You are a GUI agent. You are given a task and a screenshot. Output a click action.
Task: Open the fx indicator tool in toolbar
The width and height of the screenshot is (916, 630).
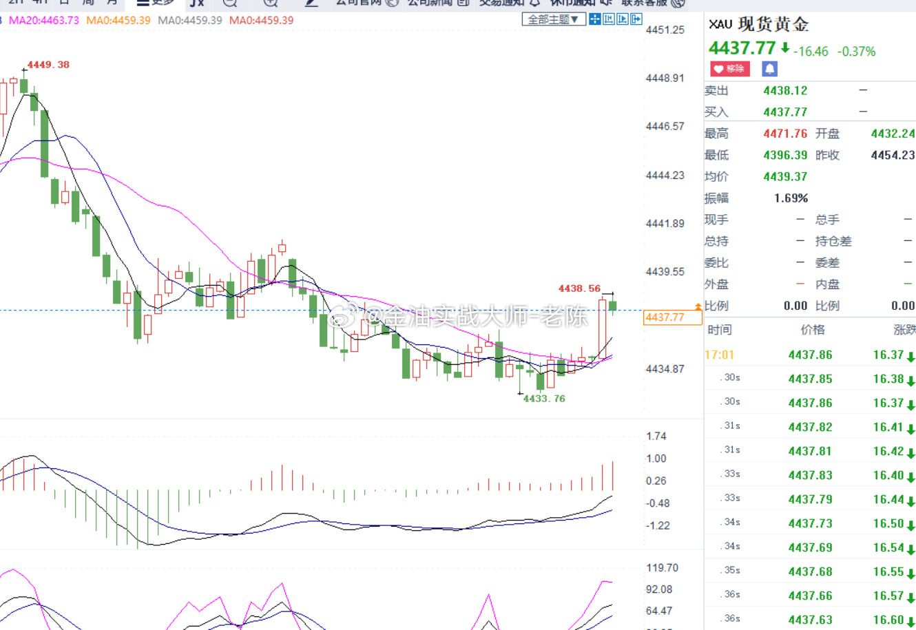coord(197,3)
